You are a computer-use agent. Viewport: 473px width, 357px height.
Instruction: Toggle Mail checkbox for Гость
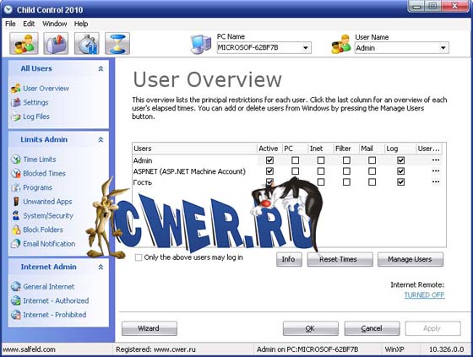point(372,181)
